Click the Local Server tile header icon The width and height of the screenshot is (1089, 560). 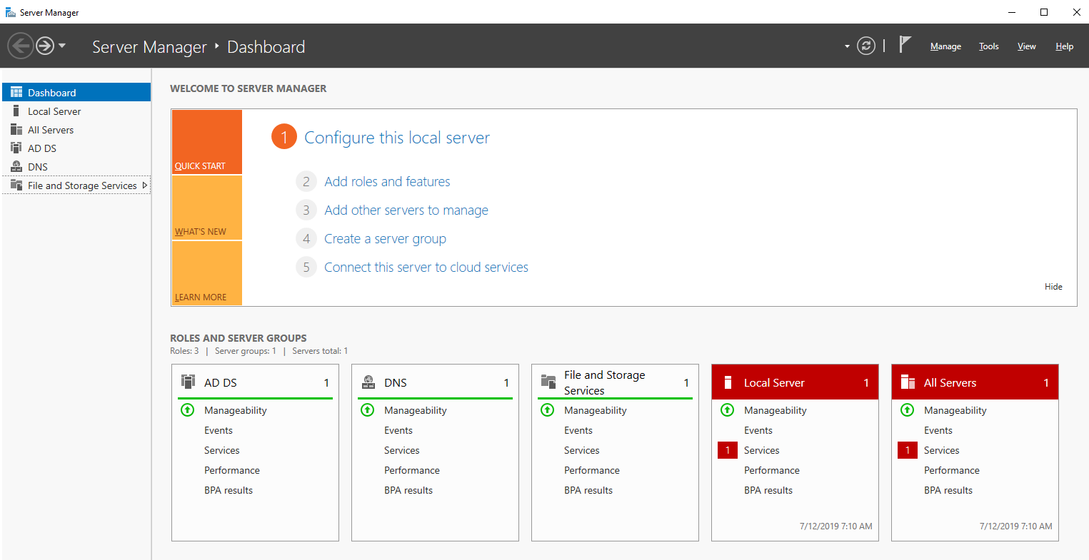[728, 382]
